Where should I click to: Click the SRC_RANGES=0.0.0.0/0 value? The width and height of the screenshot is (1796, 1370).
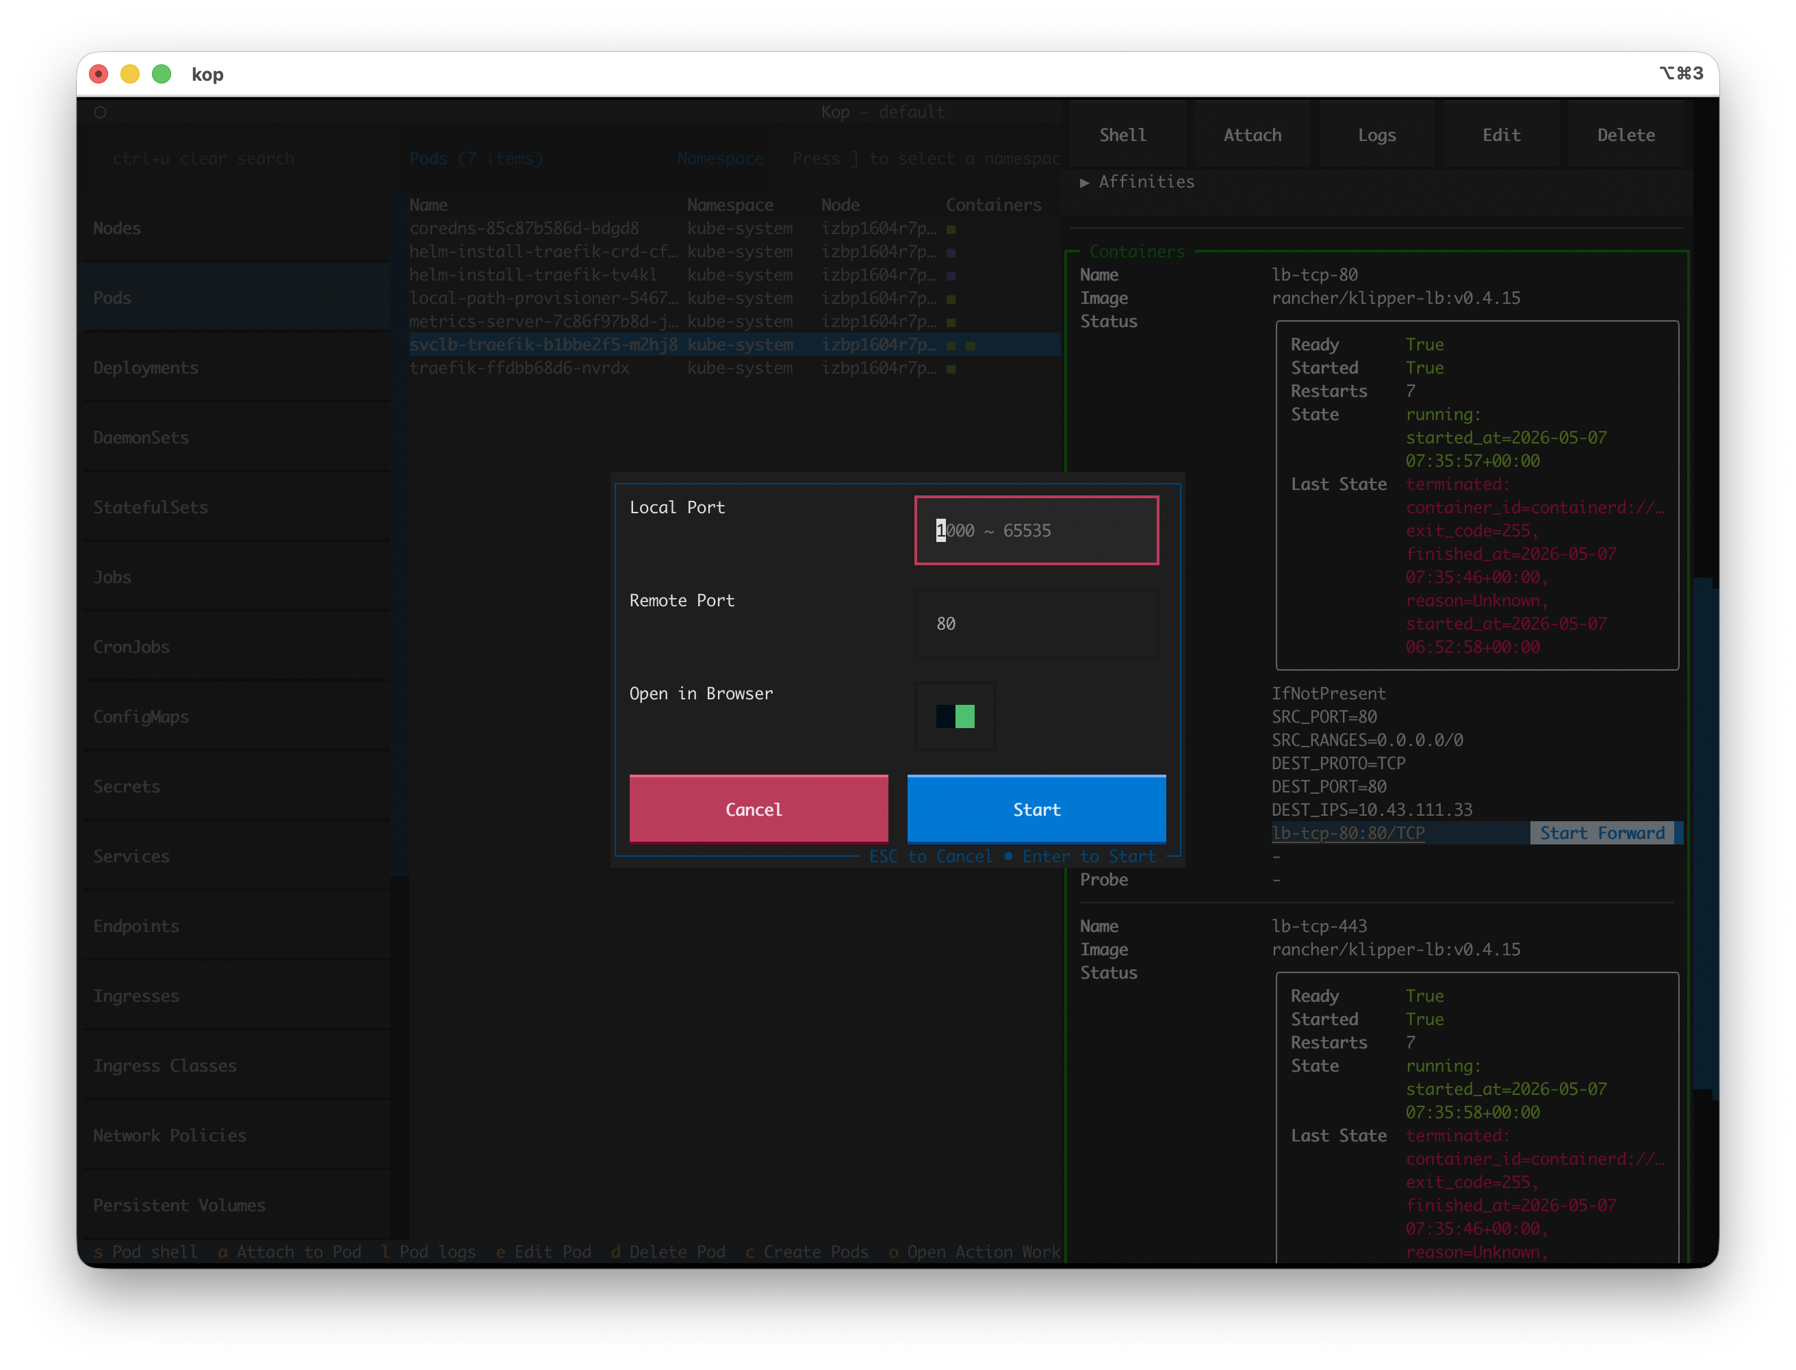point(1367,740)
